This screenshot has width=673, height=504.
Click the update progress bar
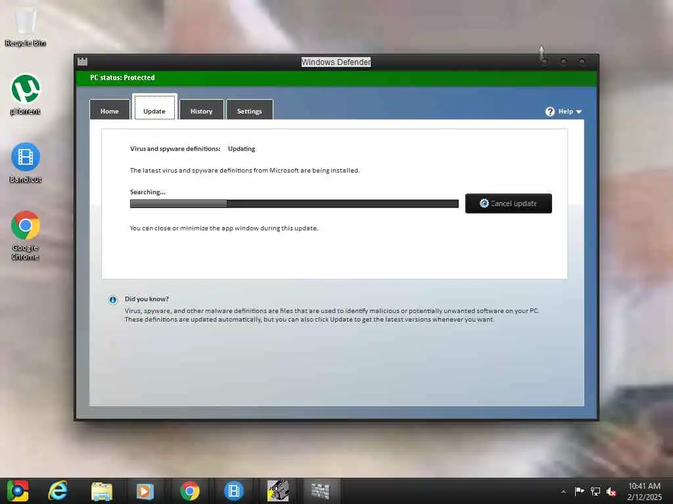(294, 203)
